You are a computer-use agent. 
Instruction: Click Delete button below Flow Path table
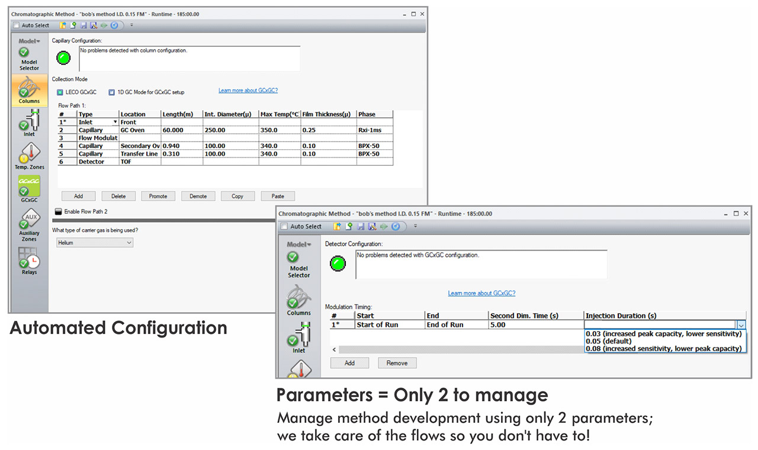tap(118, 196)
